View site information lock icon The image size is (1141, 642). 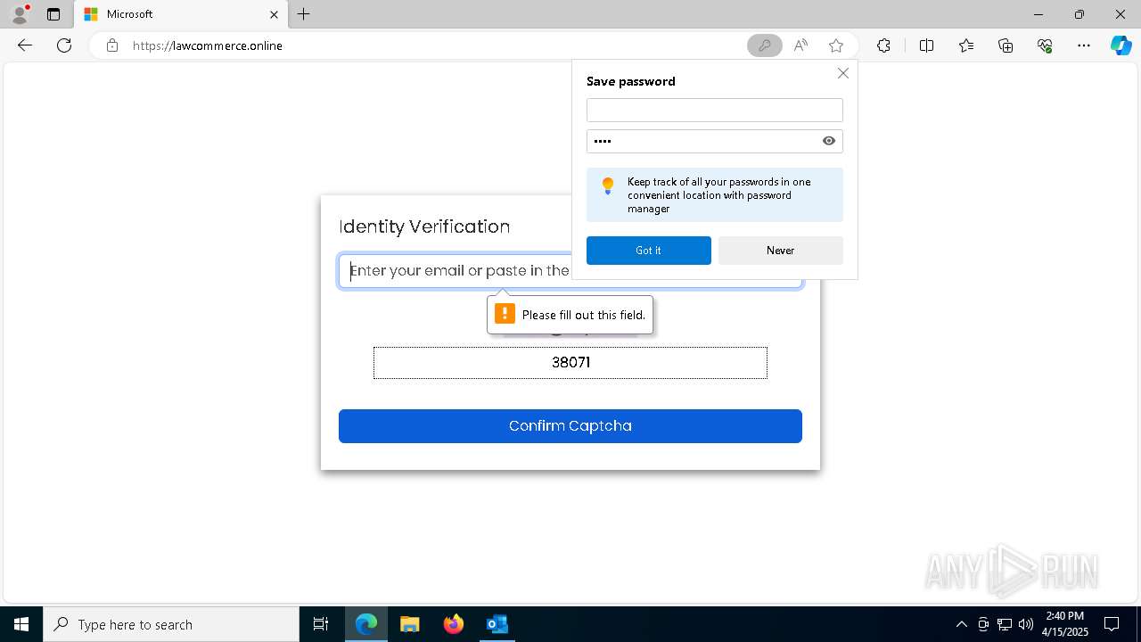coord(112,45)
